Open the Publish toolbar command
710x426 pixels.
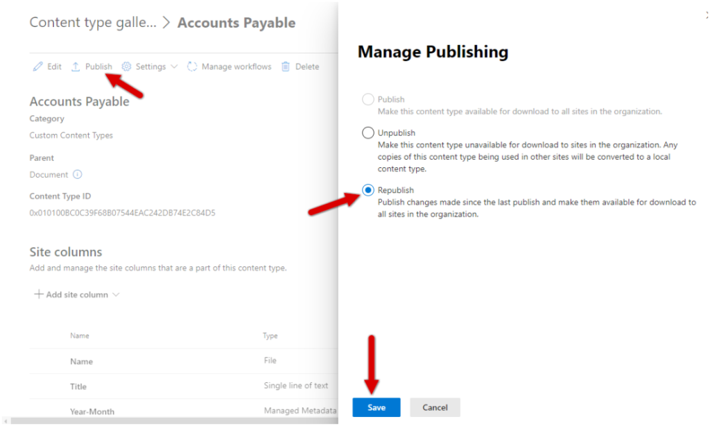tap(92, 67)
